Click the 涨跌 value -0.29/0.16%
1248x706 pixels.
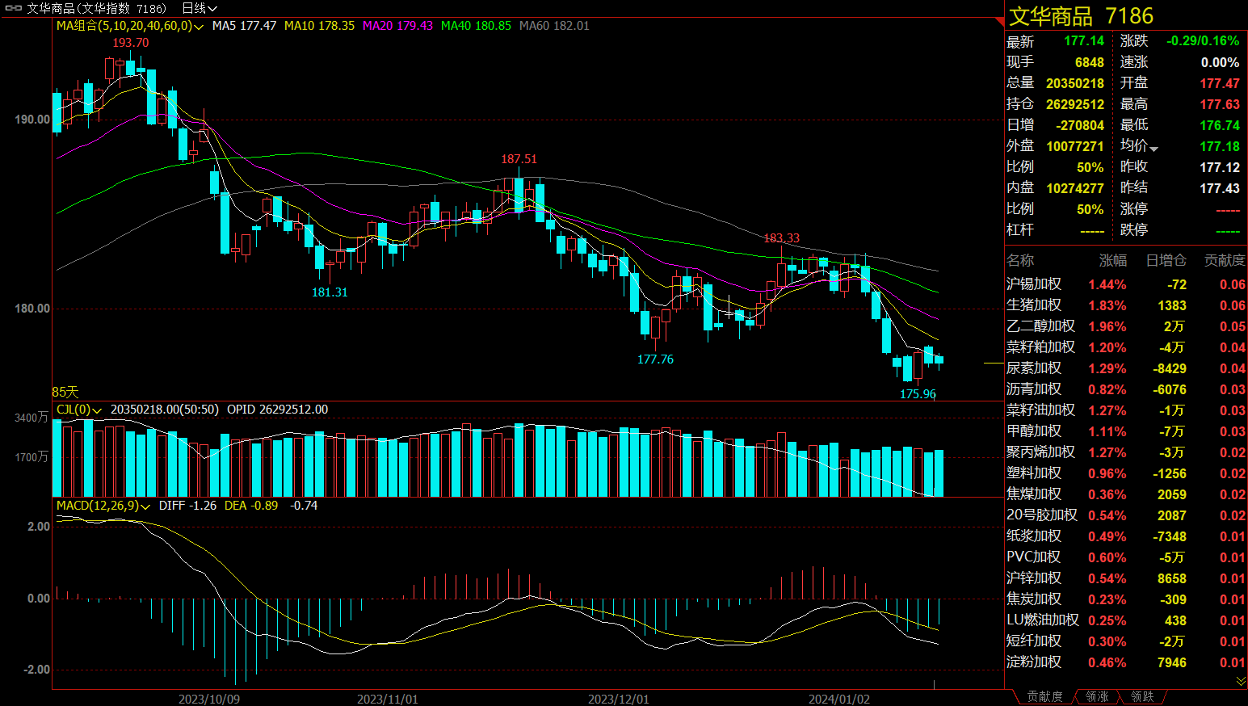pos(1203,41)
